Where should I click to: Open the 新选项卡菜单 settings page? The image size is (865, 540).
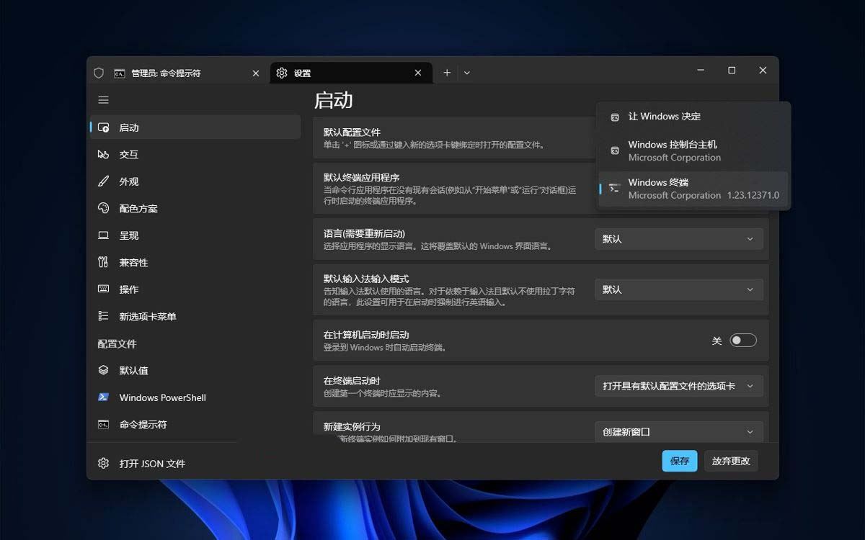(195, 316)
